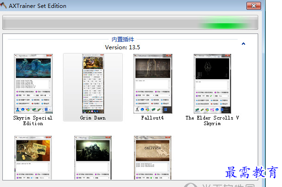Select the plugin thumbnail showing power armor helmet
The image size is (282, 187).
tap(93, 158)
